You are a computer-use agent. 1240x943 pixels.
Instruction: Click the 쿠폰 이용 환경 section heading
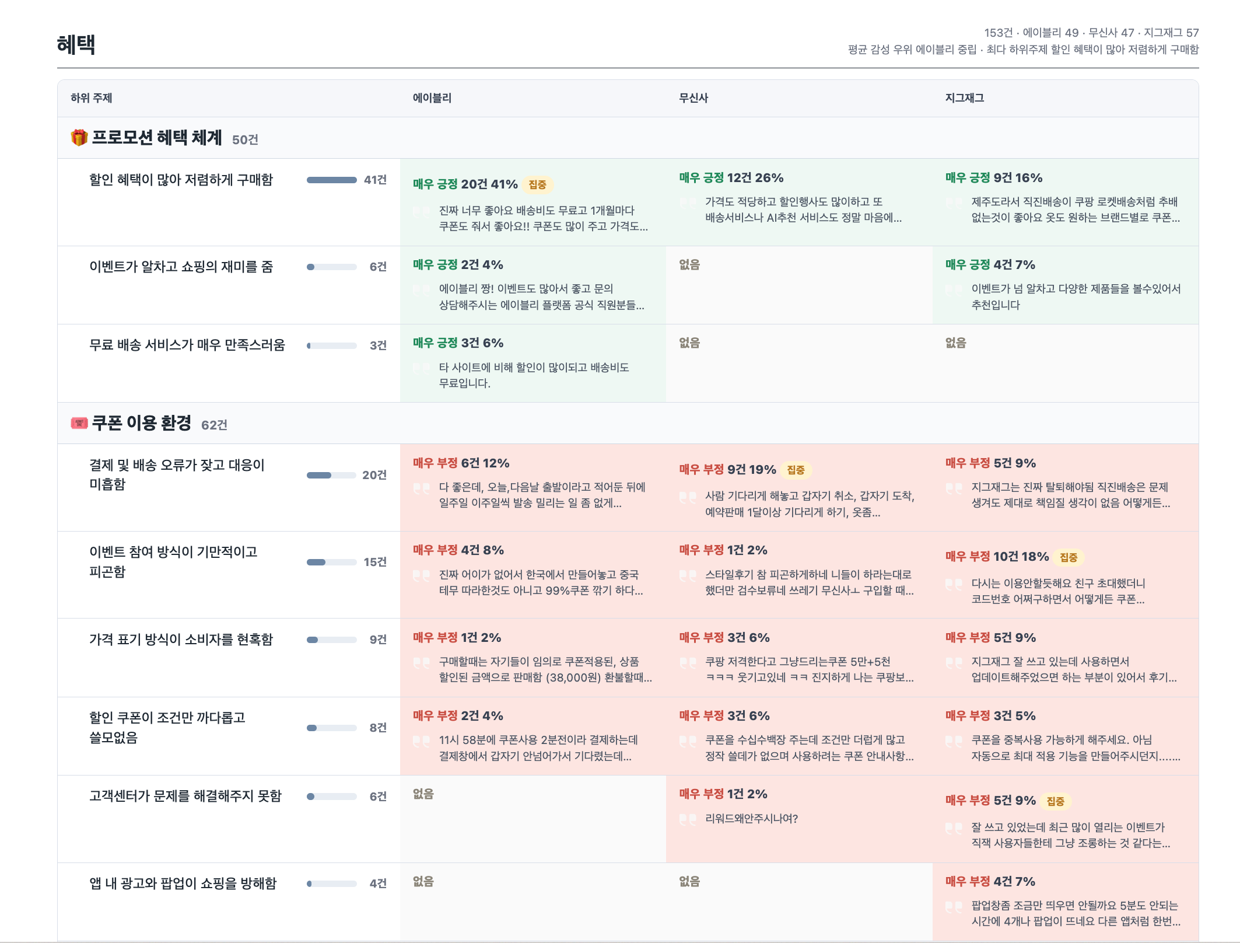coord(141,423)
